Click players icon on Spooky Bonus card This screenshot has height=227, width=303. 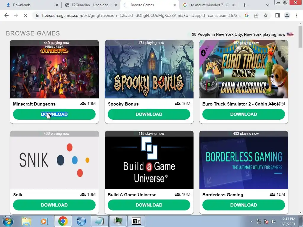[x=178, y=104]
